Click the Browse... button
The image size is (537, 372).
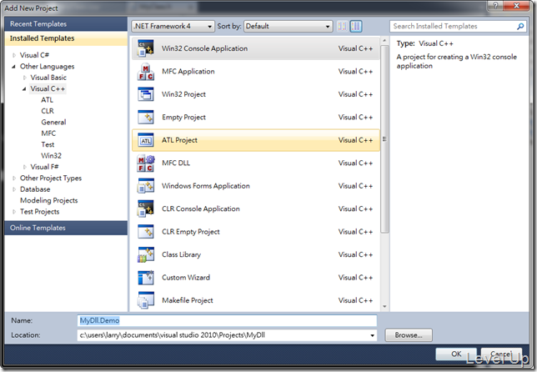tap(409, 335)
